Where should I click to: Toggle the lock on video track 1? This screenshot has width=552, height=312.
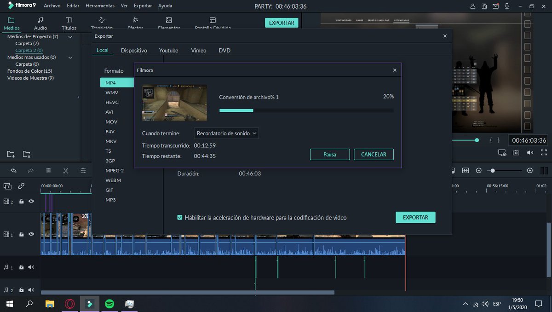(x=21, y=234)
